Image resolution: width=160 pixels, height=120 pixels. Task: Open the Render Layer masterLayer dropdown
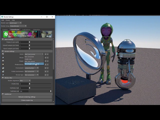[15, 23]
